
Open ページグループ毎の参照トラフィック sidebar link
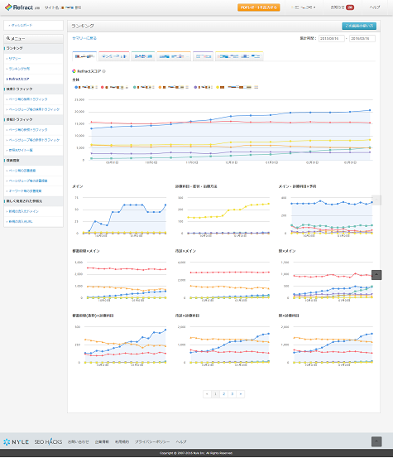34,140
